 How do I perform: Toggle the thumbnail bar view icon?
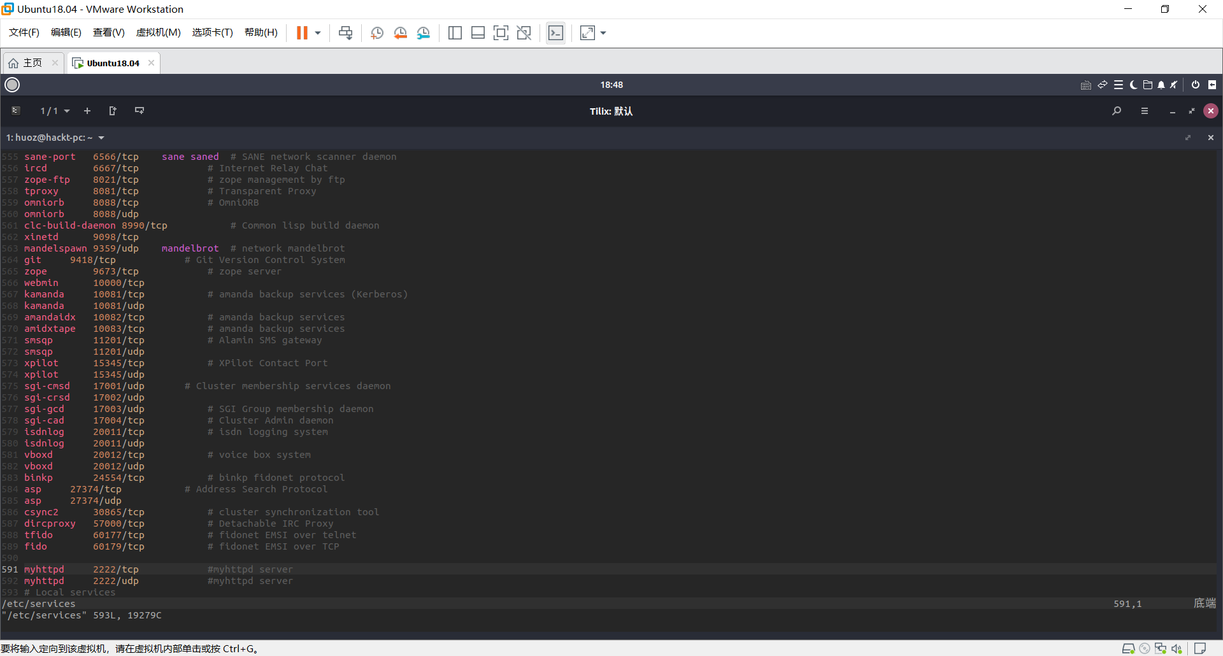(x=478, y=32)
